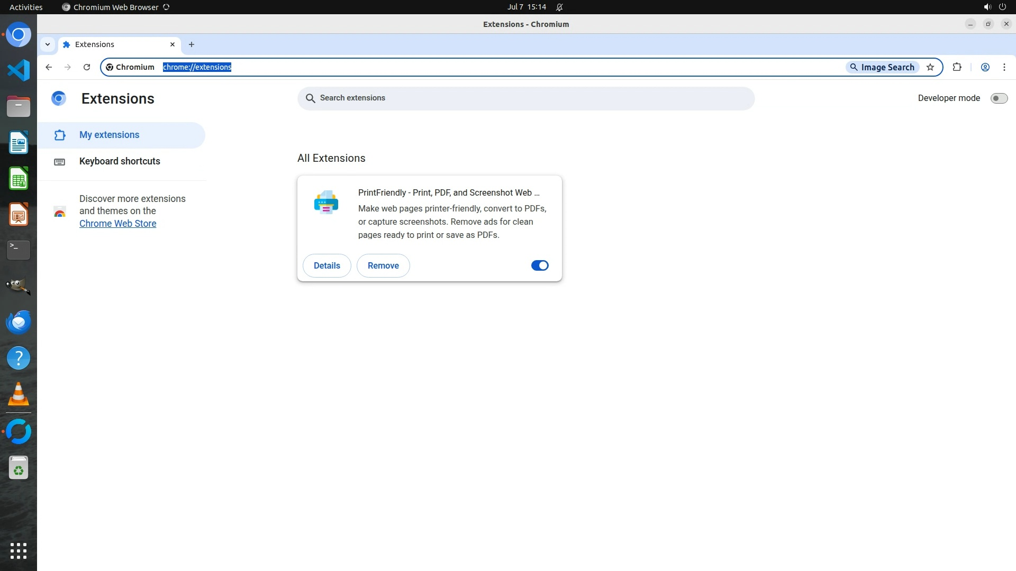This screenshot has height=571, width=1016.
Task: Expand the tab search dropdown arrow
Action: 48,44
